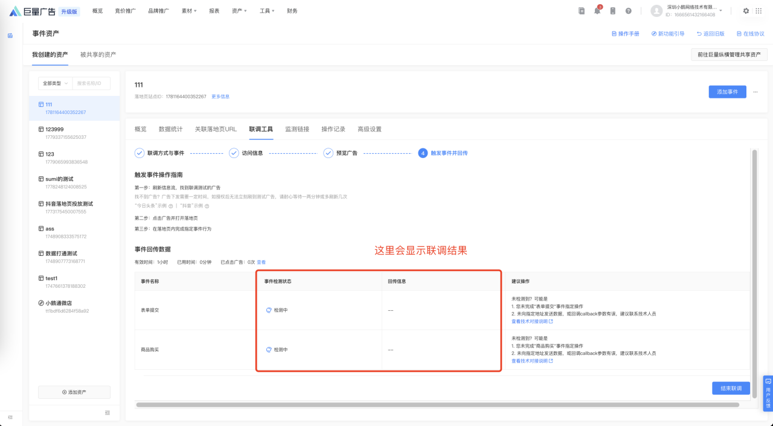Open the 资产 dropdown menu

(x=239, y=11)
